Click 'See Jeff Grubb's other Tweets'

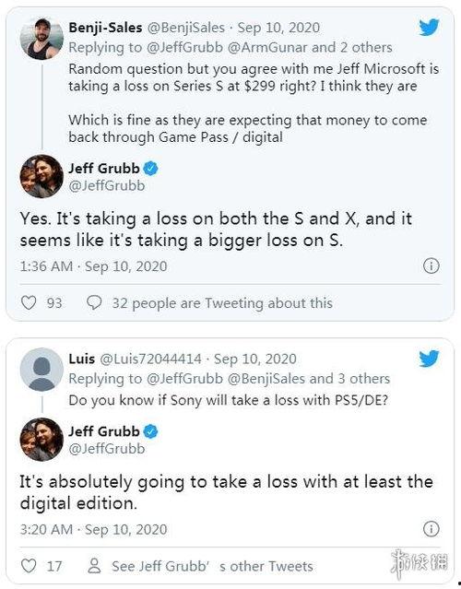212,566
